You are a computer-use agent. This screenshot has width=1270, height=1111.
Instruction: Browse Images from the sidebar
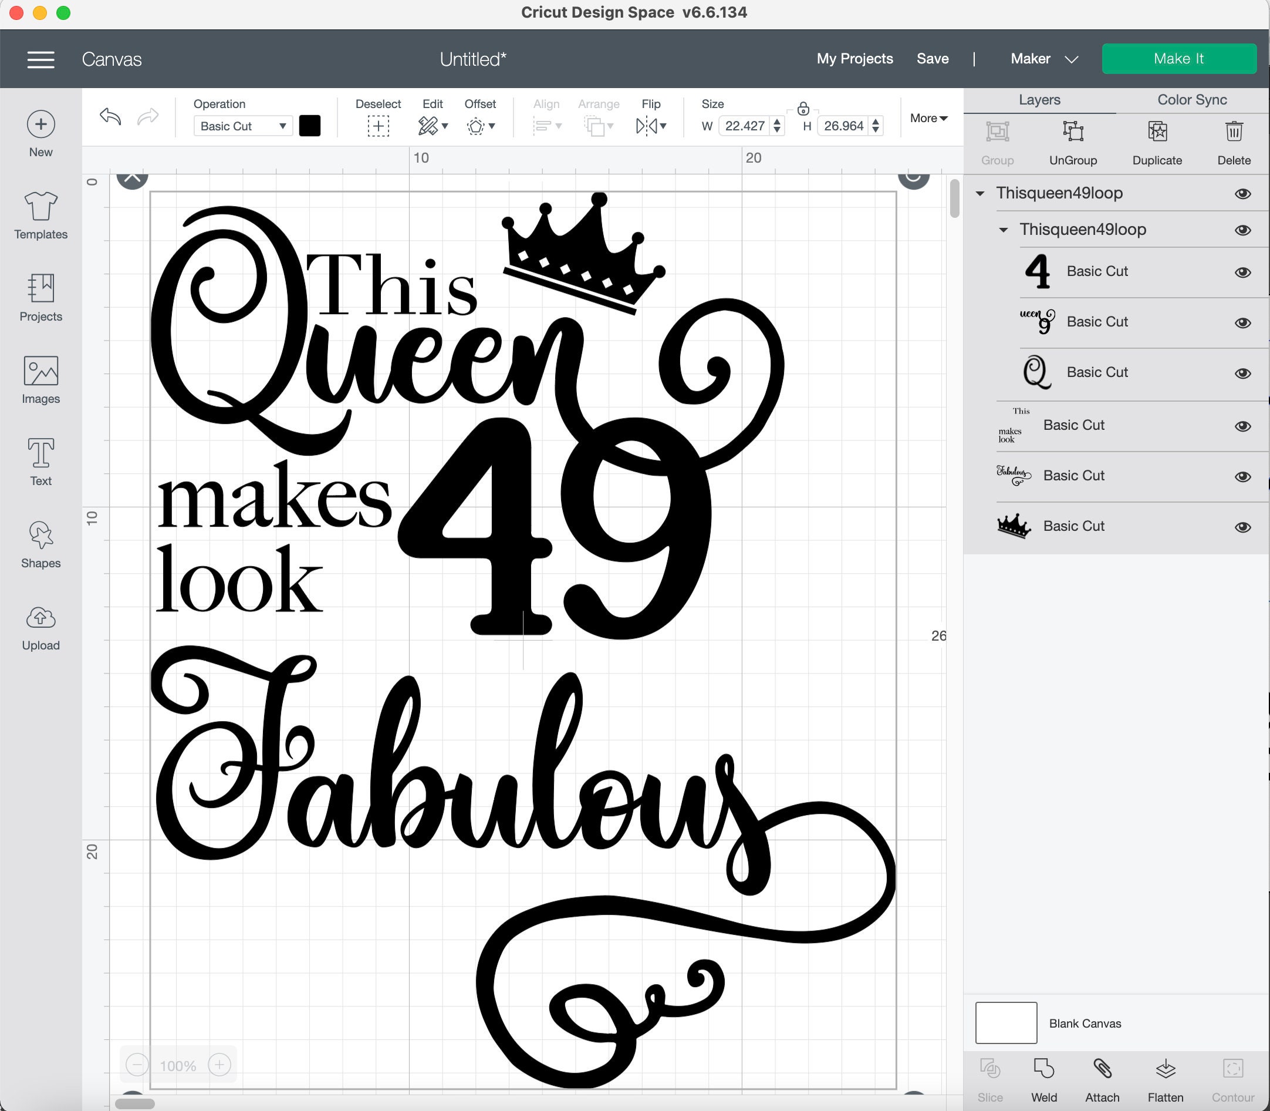[x=40, y=379]
